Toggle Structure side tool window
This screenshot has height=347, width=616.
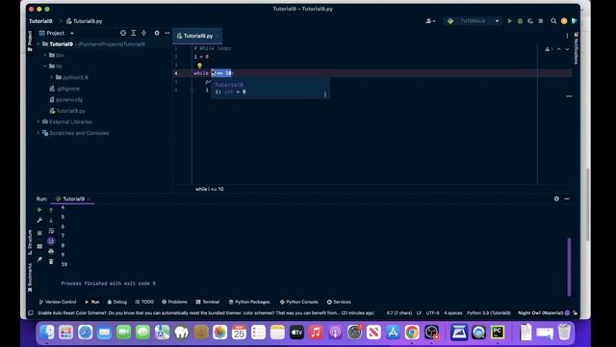pos(30,242)
